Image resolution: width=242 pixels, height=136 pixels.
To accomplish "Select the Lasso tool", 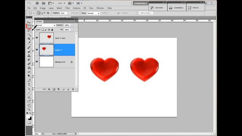I will coord(29,31).
